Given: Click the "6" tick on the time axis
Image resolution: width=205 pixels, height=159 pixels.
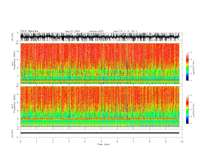Looking at the screenshot, I should coord(117,142).
